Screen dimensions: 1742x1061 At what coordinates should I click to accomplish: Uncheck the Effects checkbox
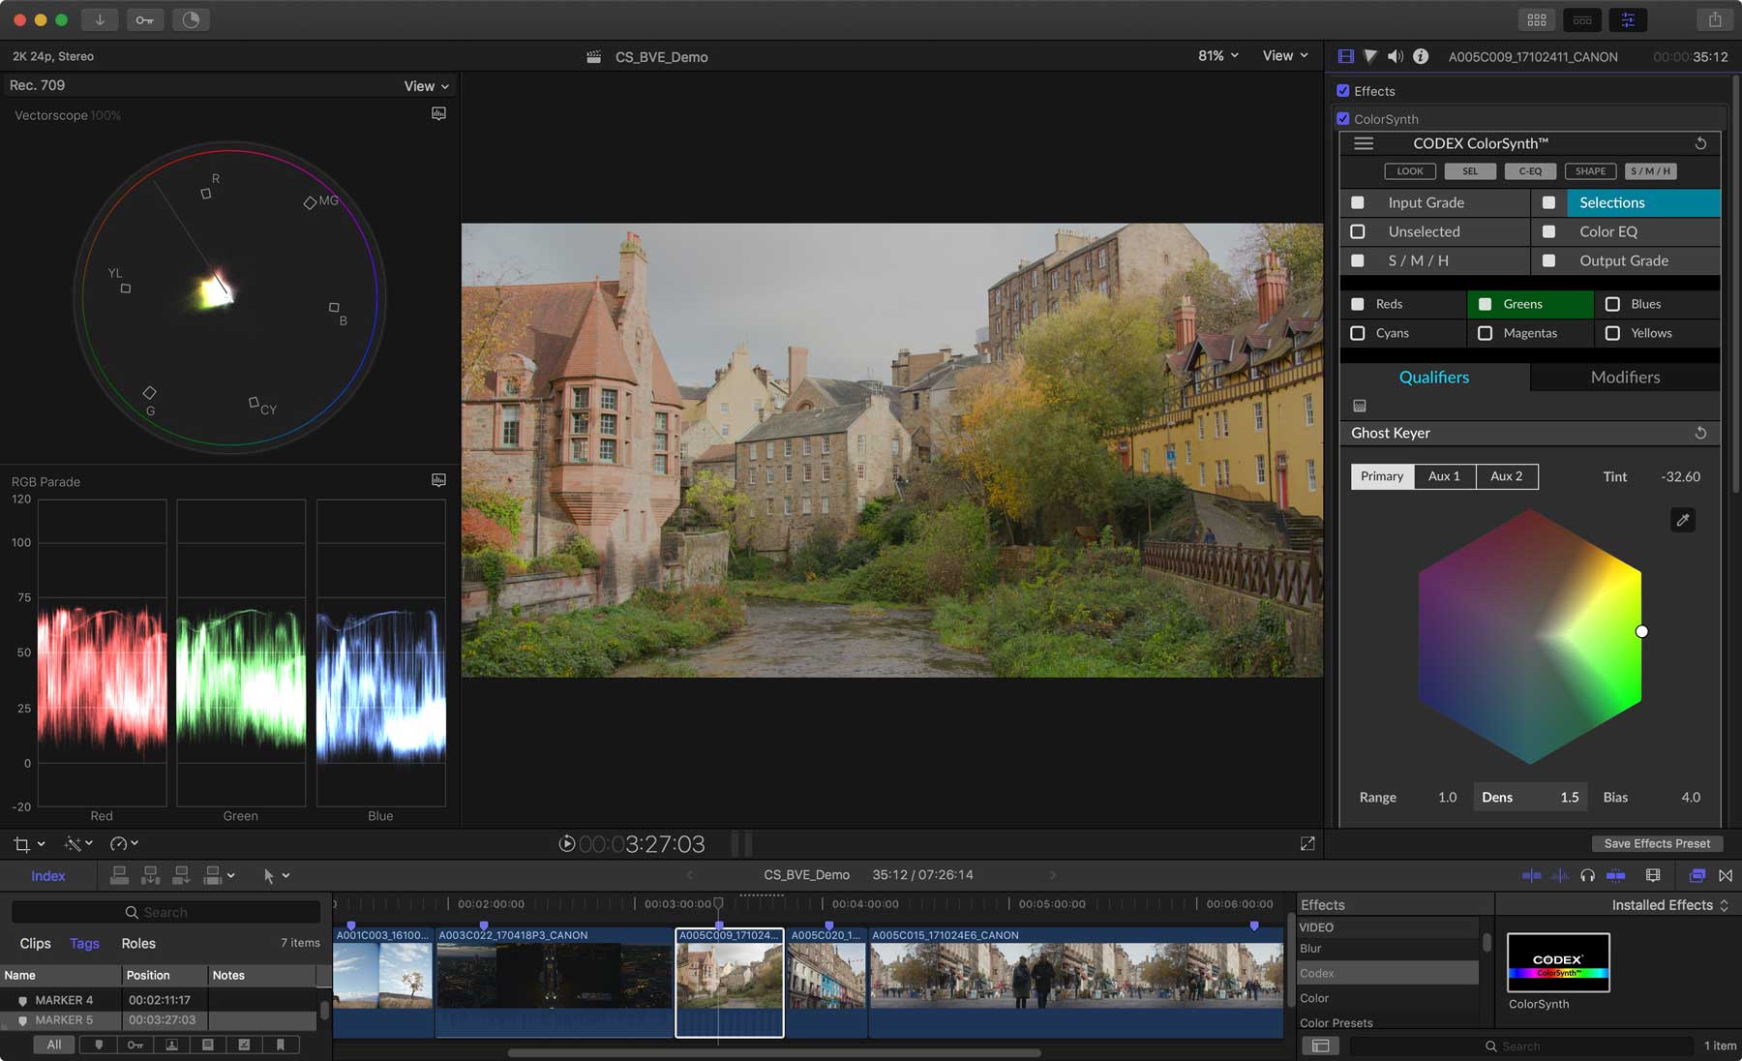pos(1343,91)
